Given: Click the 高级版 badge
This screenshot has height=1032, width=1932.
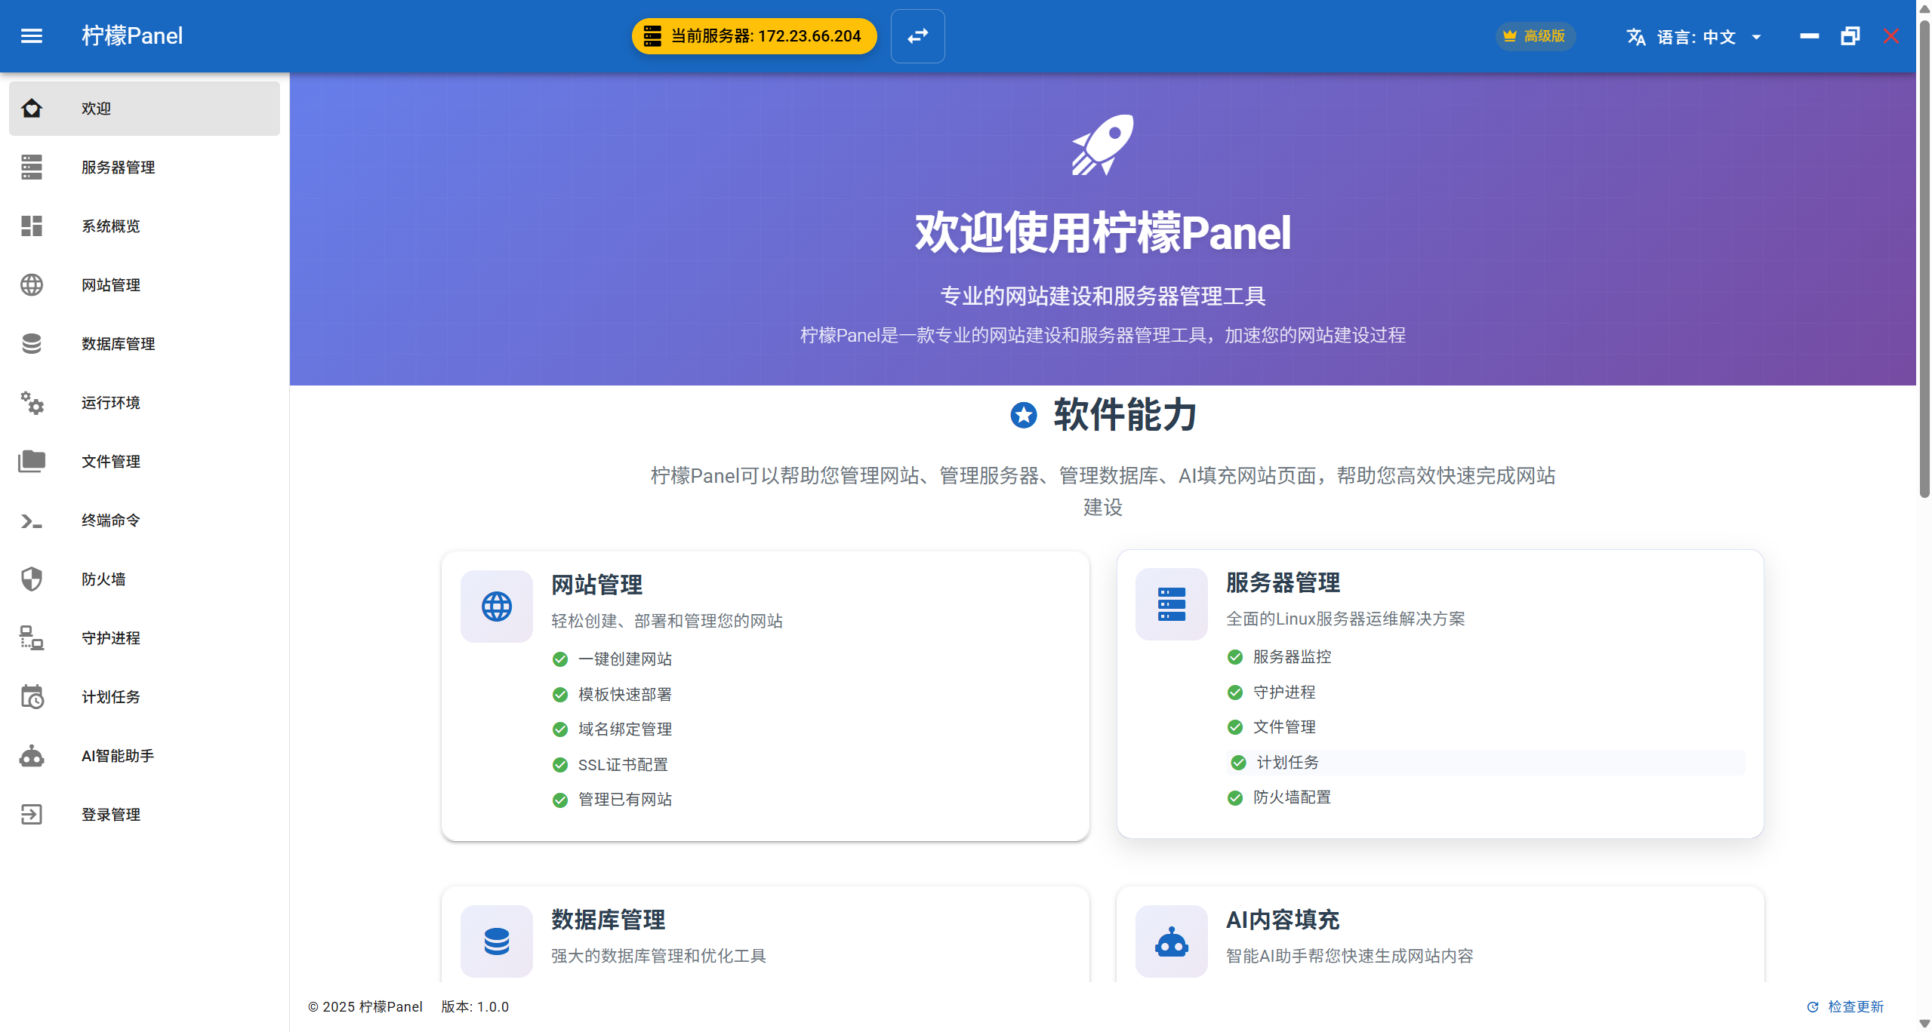Looking at the screenshot, I should tap(1535, 35).
